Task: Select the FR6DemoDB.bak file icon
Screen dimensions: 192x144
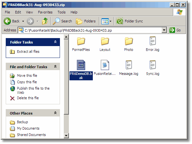Action: coord(81,65)
